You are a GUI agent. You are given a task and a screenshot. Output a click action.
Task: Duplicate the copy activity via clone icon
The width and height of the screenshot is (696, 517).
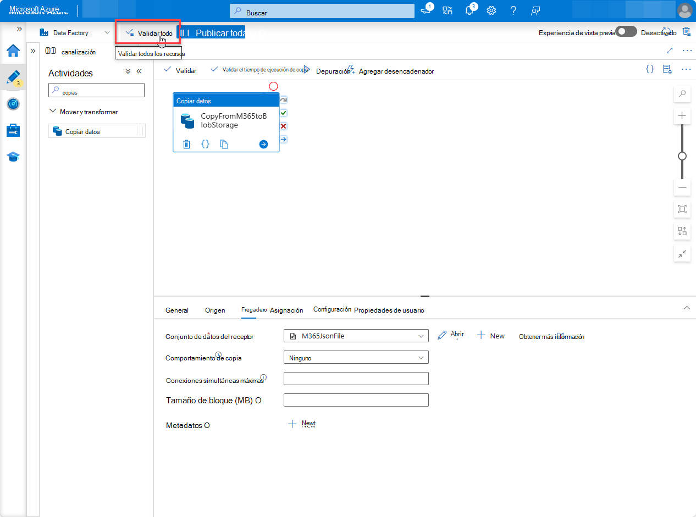click(x=224, y=144)
